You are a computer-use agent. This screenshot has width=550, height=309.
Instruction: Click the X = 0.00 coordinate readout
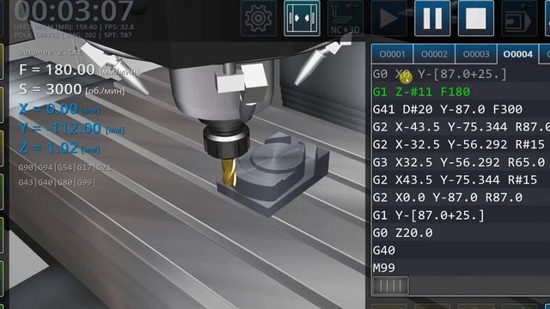pyautogui.click(x=59, y=109)
